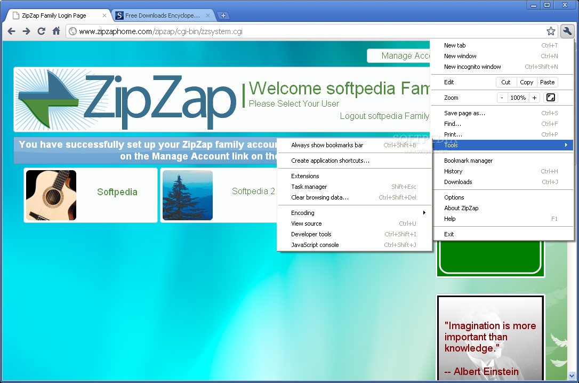Increase zoom with the plus button
This screenshot has width=579, height=383.
click(x=534, y=98)
